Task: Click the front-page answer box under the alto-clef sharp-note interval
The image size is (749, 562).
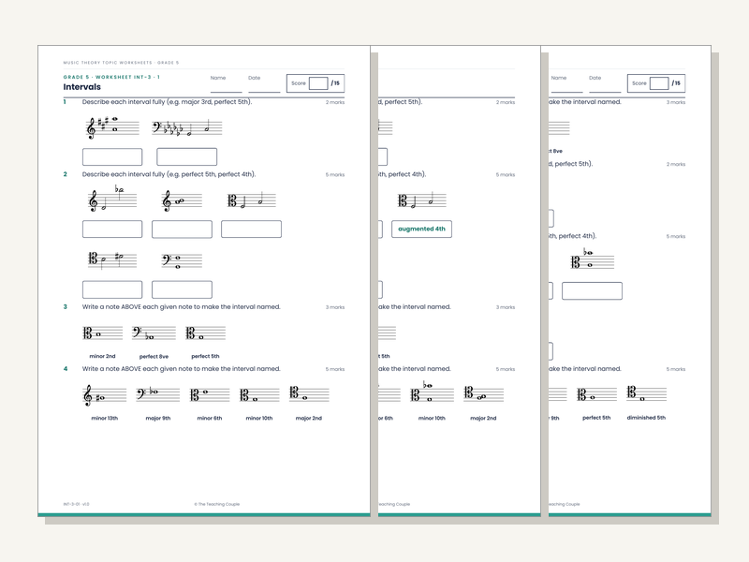Action: (x=112, y=289)
